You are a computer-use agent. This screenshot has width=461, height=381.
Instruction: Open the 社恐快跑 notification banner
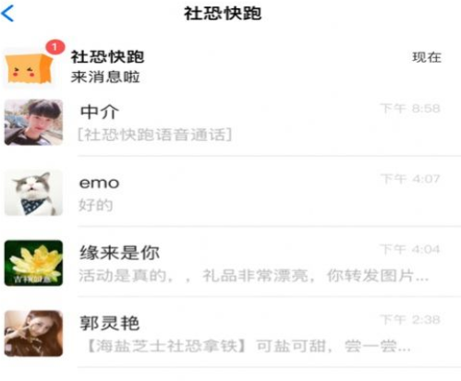tap(230, 65)
